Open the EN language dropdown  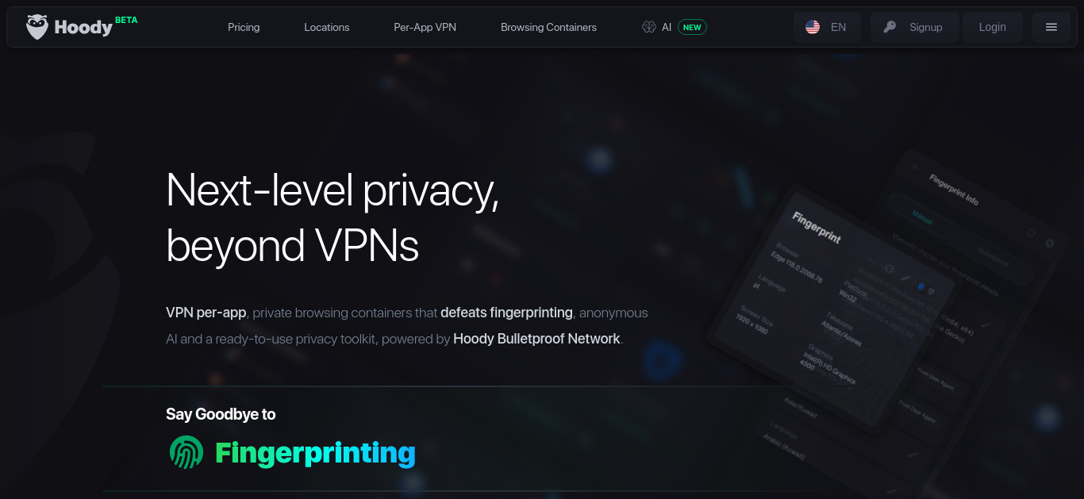827,27
